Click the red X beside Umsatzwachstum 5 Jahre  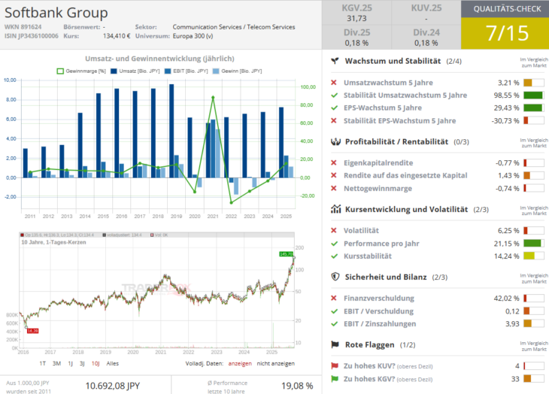(x=335, y=82)
